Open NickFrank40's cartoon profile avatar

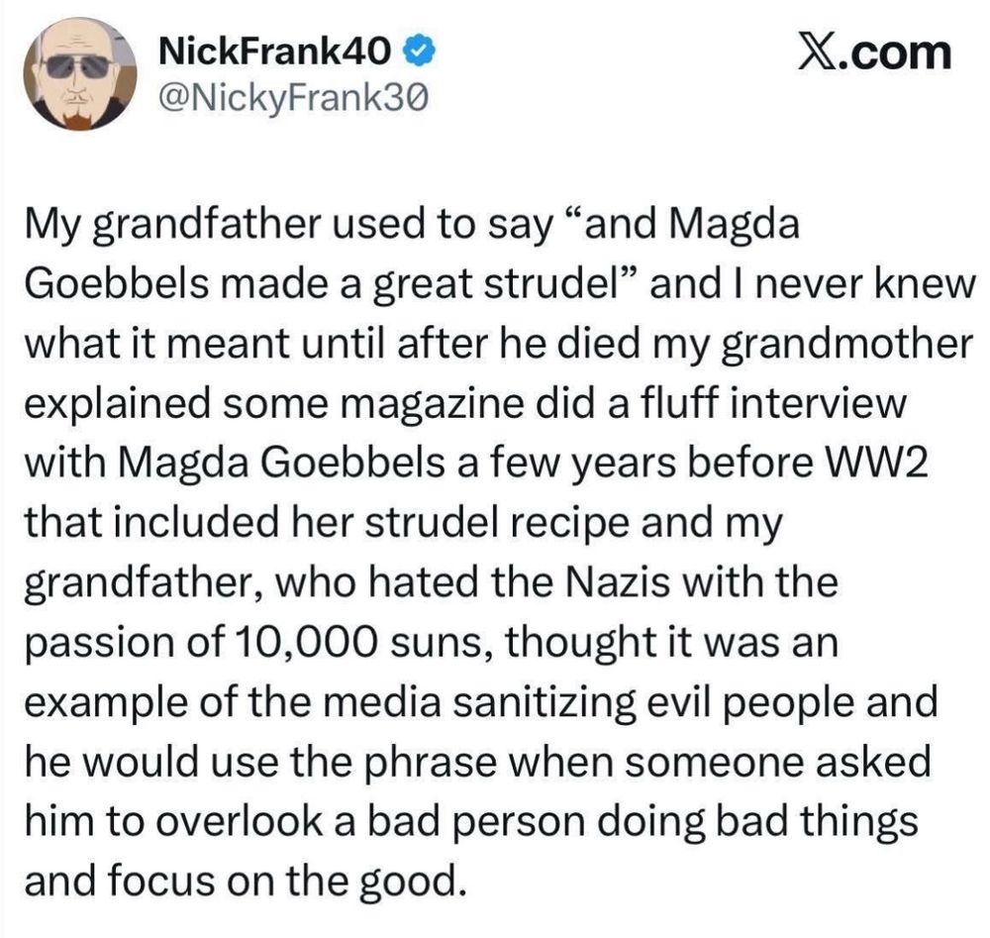[80, 73]
